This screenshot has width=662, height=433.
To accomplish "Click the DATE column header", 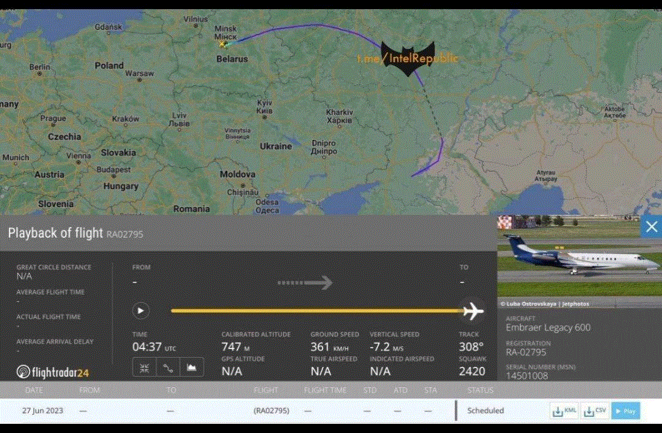I will (34, 390).
